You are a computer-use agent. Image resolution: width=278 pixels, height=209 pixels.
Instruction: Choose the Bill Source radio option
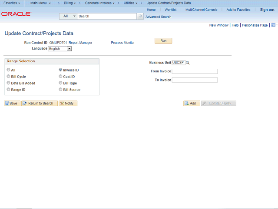click(60, 89)
